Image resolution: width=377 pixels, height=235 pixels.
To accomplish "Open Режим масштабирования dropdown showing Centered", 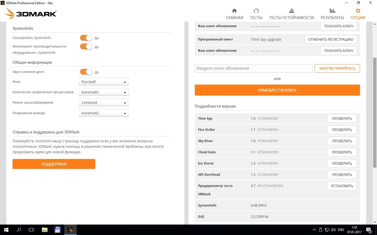I will [x=104, y=103].
